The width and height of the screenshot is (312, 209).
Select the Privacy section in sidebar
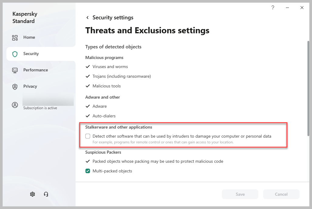click(30, 87)
